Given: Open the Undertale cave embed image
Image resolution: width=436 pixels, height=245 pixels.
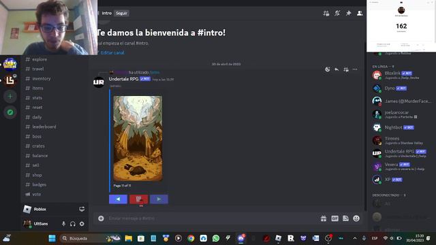Looking at the screenshot, I should click(x=138, y=138).
